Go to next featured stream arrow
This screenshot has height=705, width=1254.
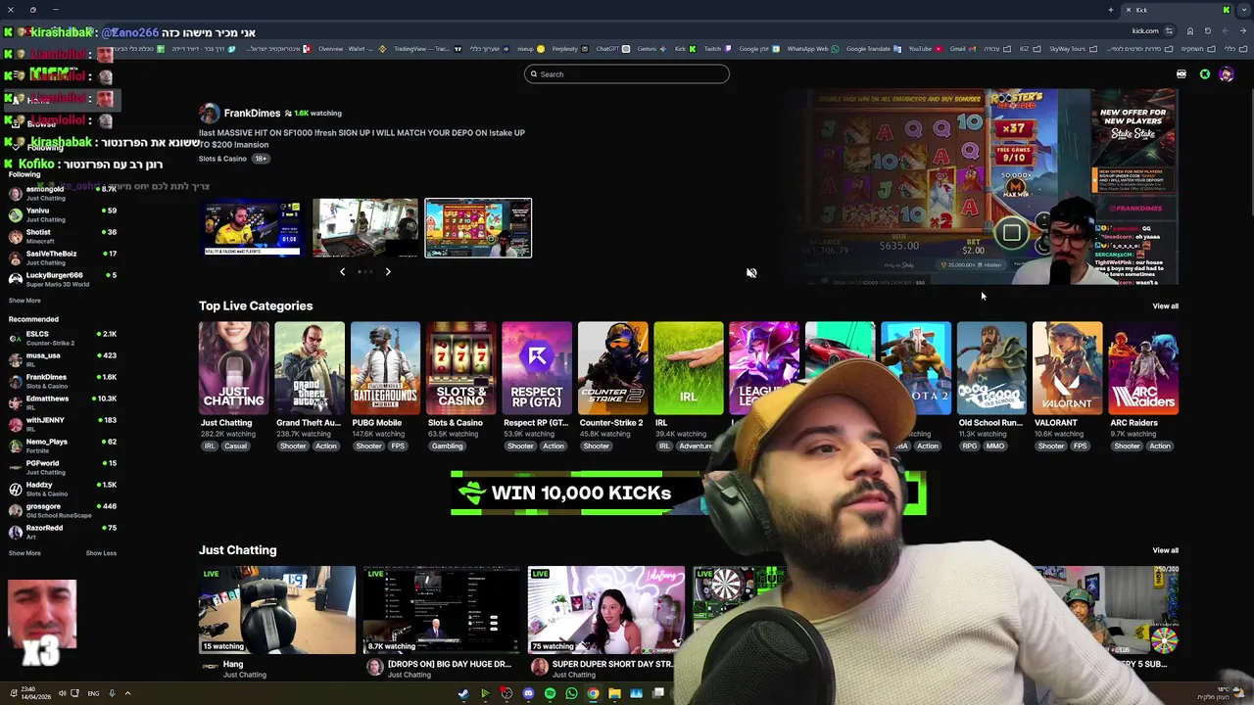[x=388, y=271]
